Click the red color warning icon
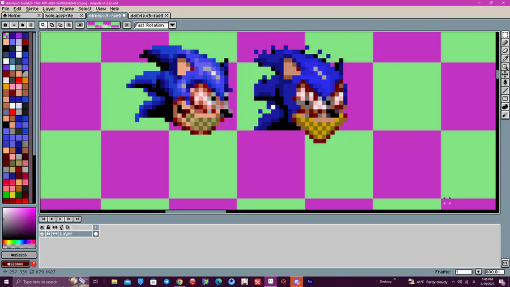 (x=33, y=264)
